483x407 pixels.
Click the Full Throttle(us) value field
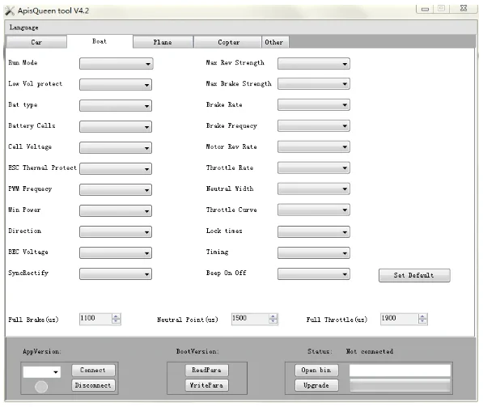[399, 319]
